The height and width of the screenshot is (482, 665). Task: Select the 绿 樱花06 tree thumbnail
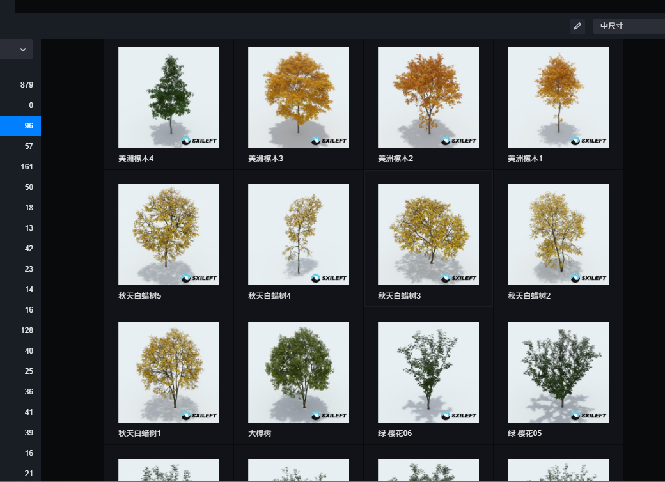[428, 372]
